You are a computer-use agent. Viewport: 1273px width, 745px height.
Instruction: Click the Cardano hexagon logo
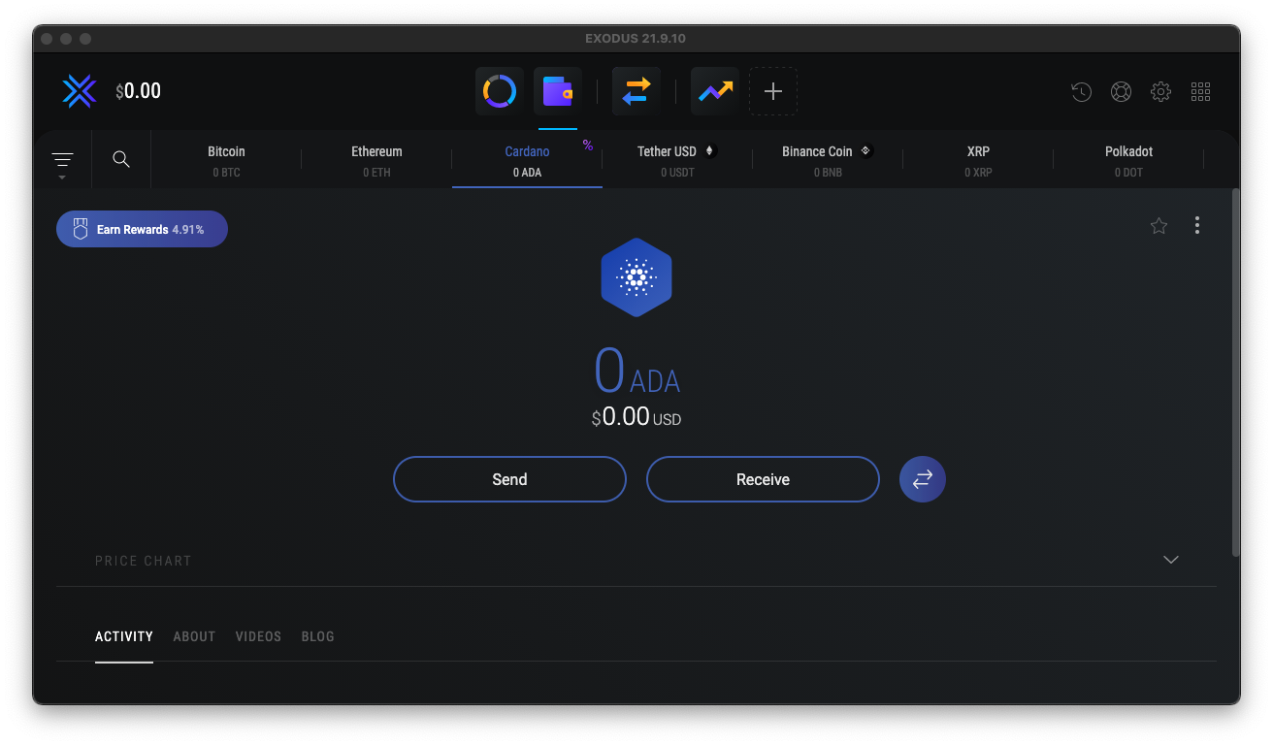(636, 277)
